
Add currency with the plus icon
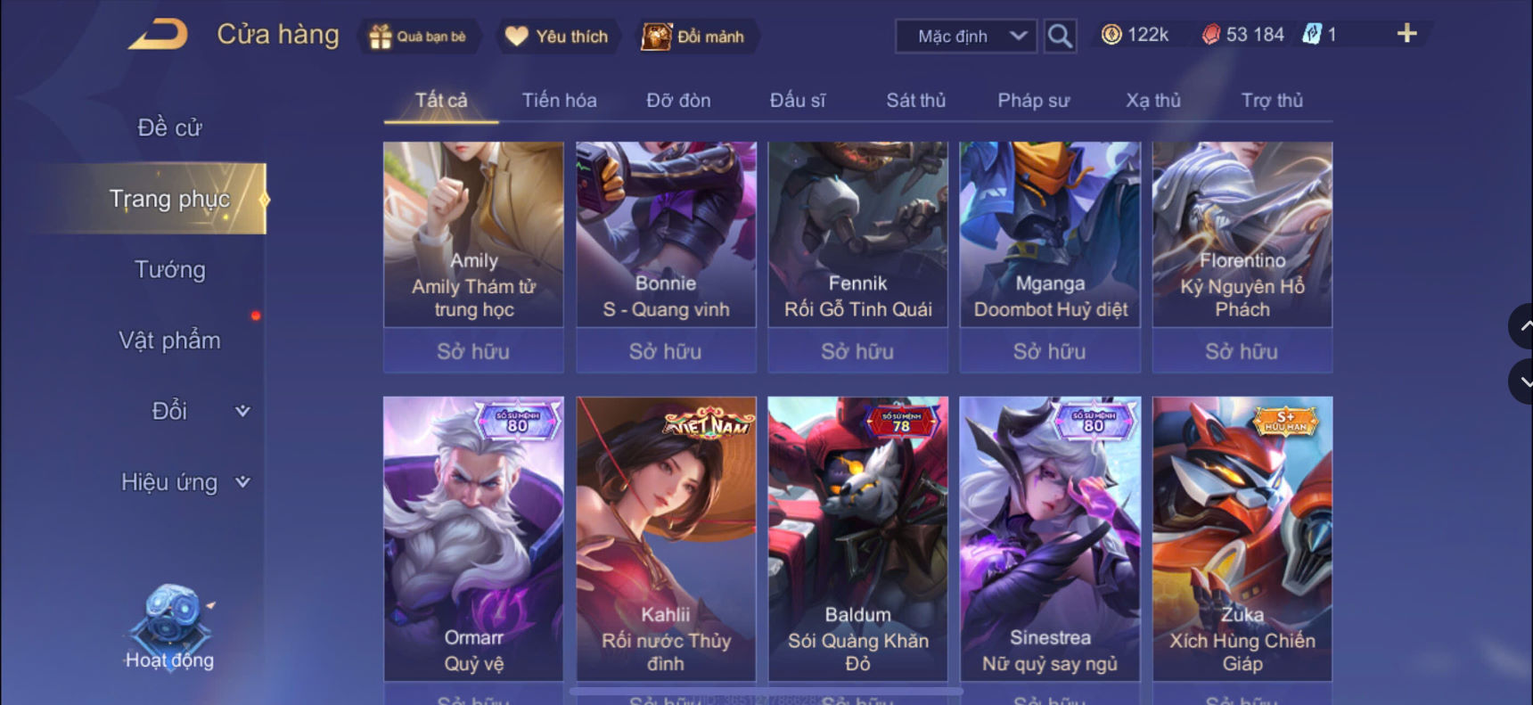tap(1406, 34)
